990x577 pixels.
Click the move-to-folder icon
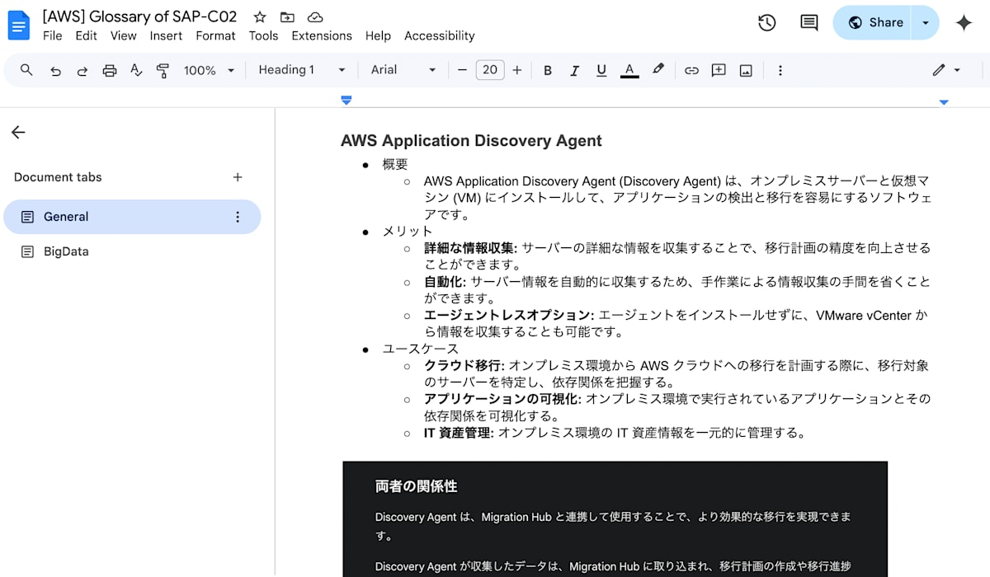(287, 17)
